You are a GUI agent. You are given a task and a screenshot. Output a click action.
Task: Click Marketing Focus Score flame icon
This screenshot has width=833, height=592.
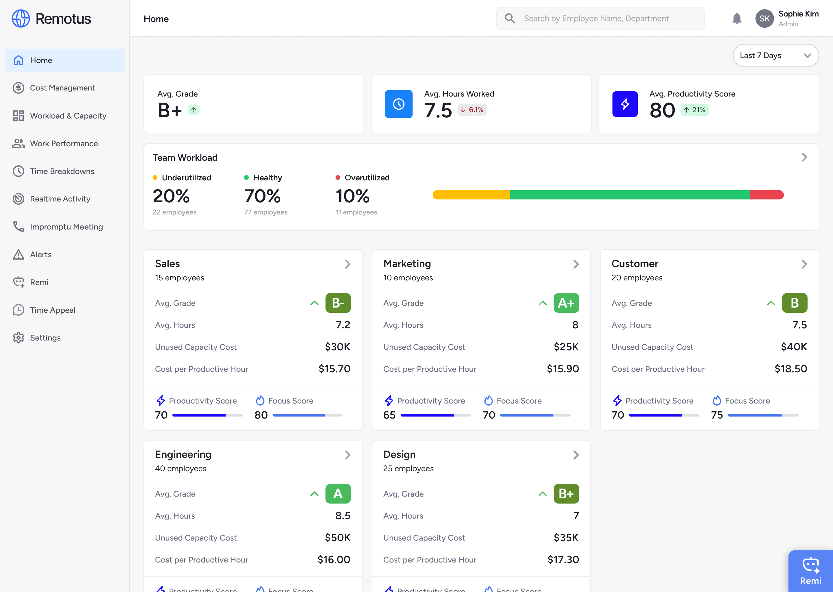click(x=488, y=401)
